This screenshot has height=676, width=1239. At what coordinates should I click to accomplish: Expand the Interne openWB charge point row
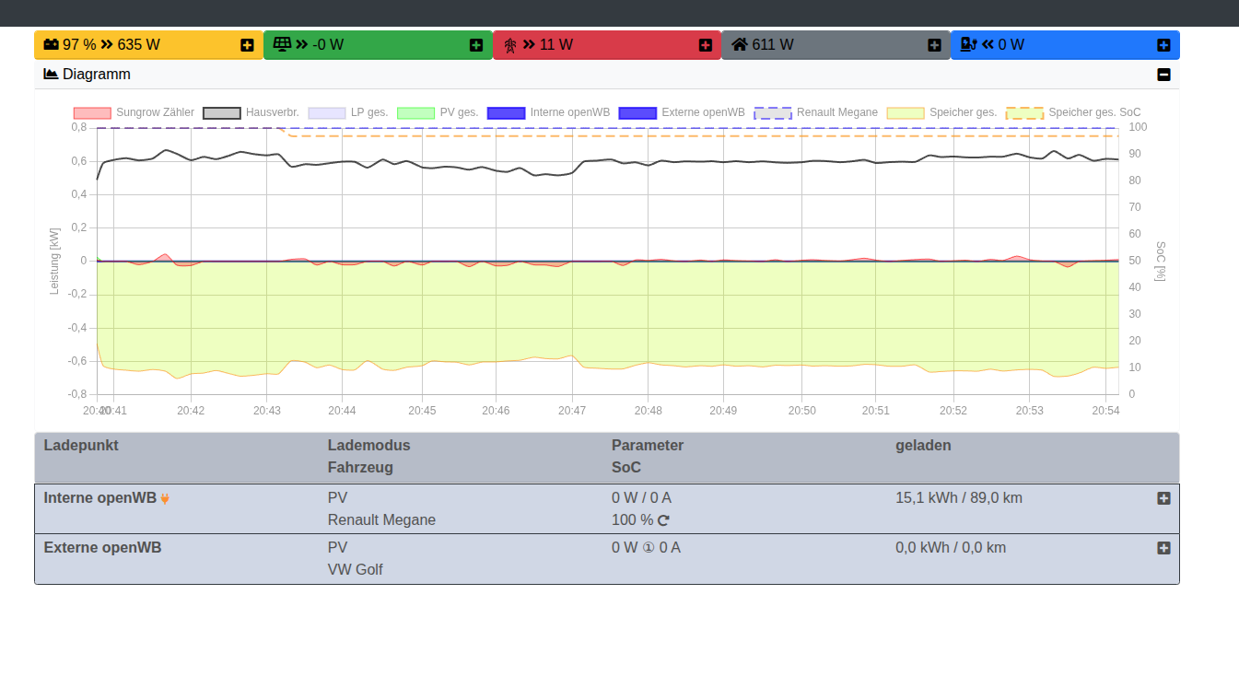(x=1163, y=498)
